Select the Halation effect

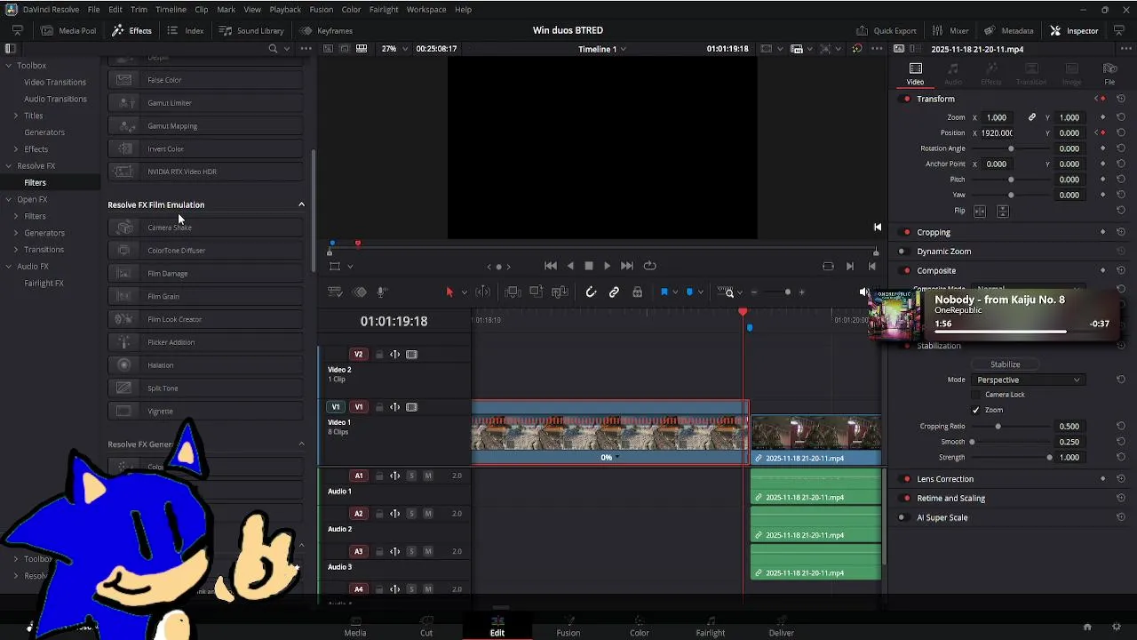click(205, 365)
